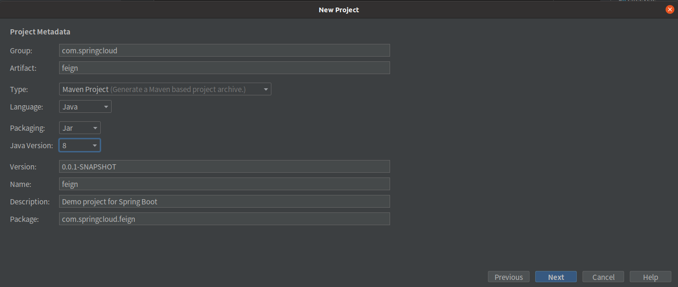The height and width of the screenshot is (287, 678).
Task: Open Help for this dialog
Action: 650,277
